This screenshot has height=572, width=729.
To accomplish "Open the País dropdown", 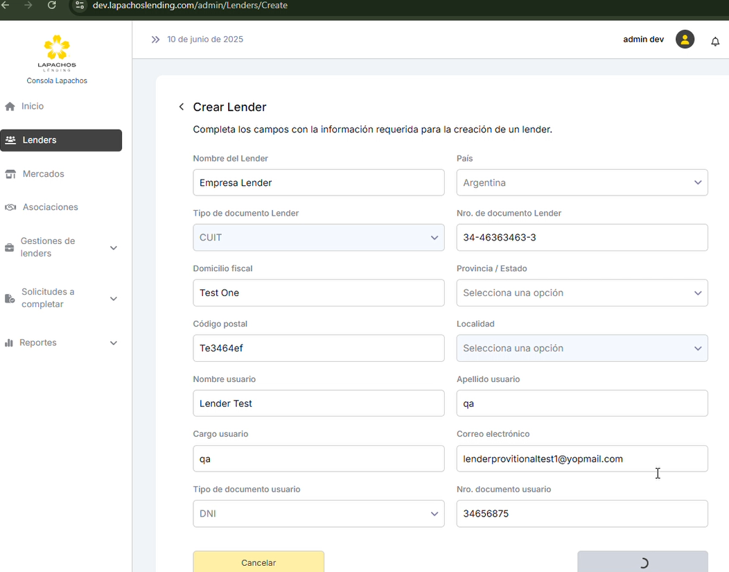I will [582, 183].
